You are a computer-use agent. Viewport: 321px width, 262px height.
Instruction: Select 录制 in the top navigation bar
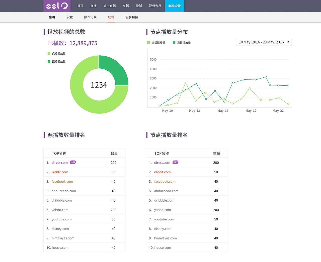139,6
